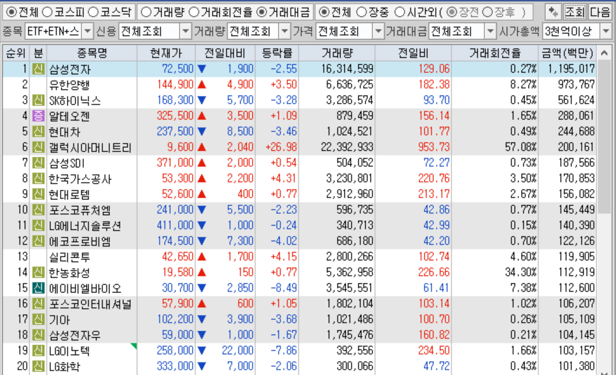Click the pin icon beside the 조회 button
The image size is (616, 375).
(553, 12)
